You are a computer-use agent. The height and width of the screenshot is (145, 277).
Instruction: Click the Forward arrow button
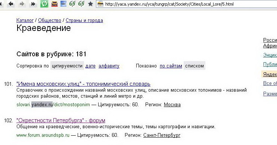pos(22,4)
